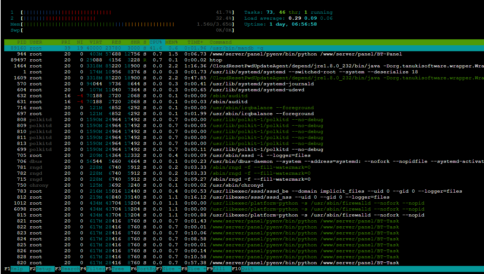484x274 pixels.
Task: Sort by the PID column header
Action: tap(22, 42)
